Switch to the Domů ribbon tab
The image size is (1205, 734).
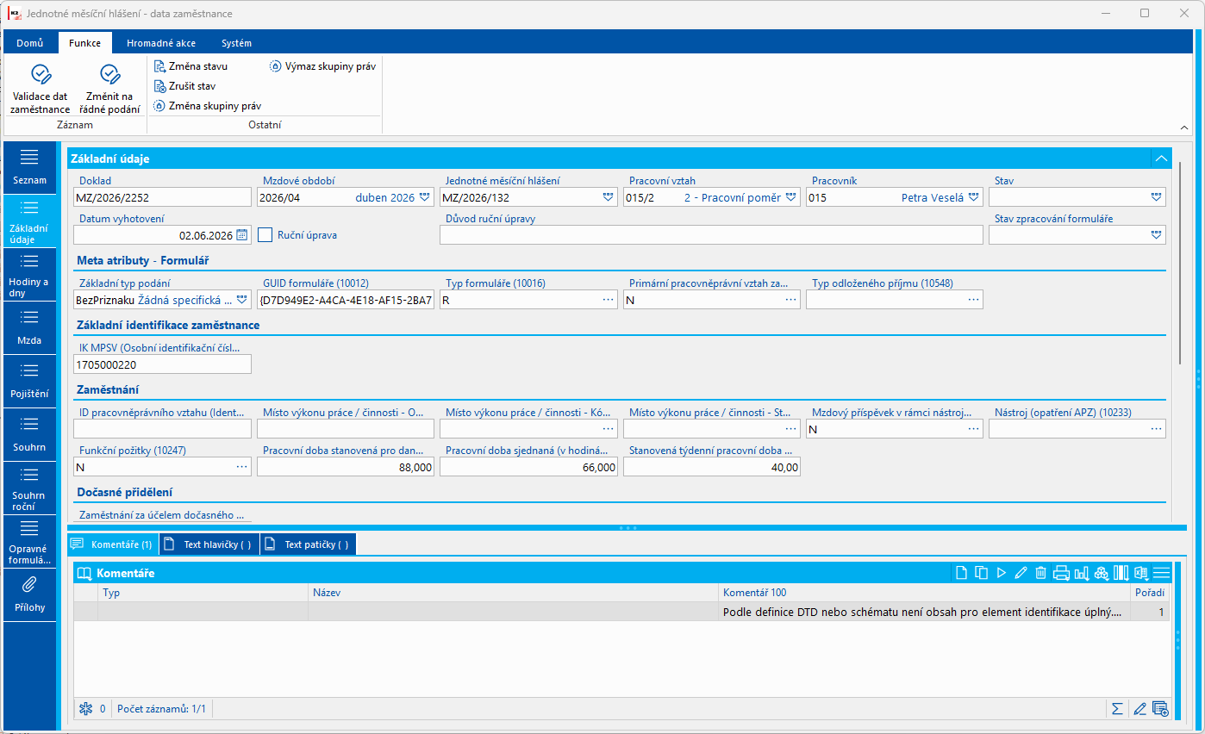(x=30, y=42)
